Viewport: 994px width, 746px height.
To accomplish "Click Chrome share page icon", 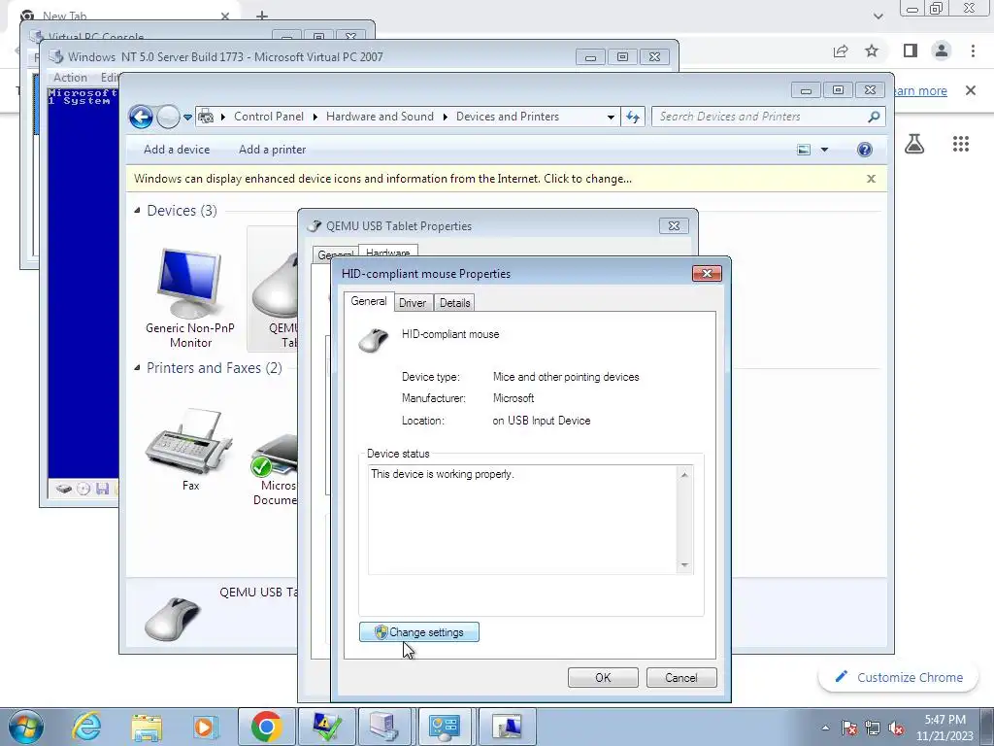I will (841, 51).
